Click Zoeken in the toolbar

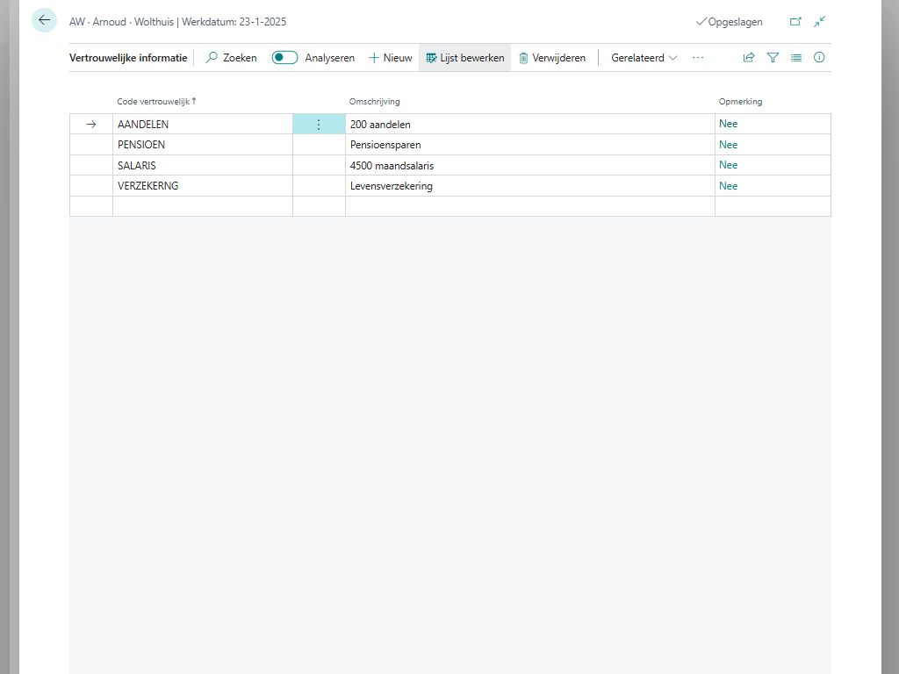[x=231, y=58]
